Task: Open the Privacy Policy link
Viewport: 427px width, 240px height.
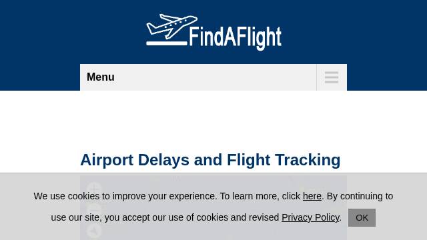Action: tap(310, 217)
